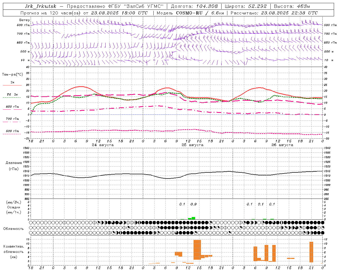Click the left 10 м wind level label
The width and height of the screenshot is (338, 270).
(25, 60)
